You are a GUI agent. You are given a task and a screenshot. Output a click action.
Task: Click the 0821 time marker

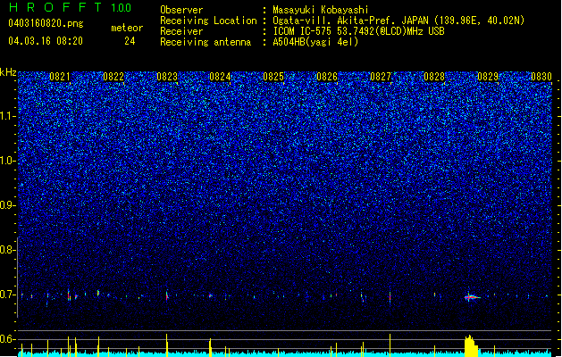click(60, 77)
